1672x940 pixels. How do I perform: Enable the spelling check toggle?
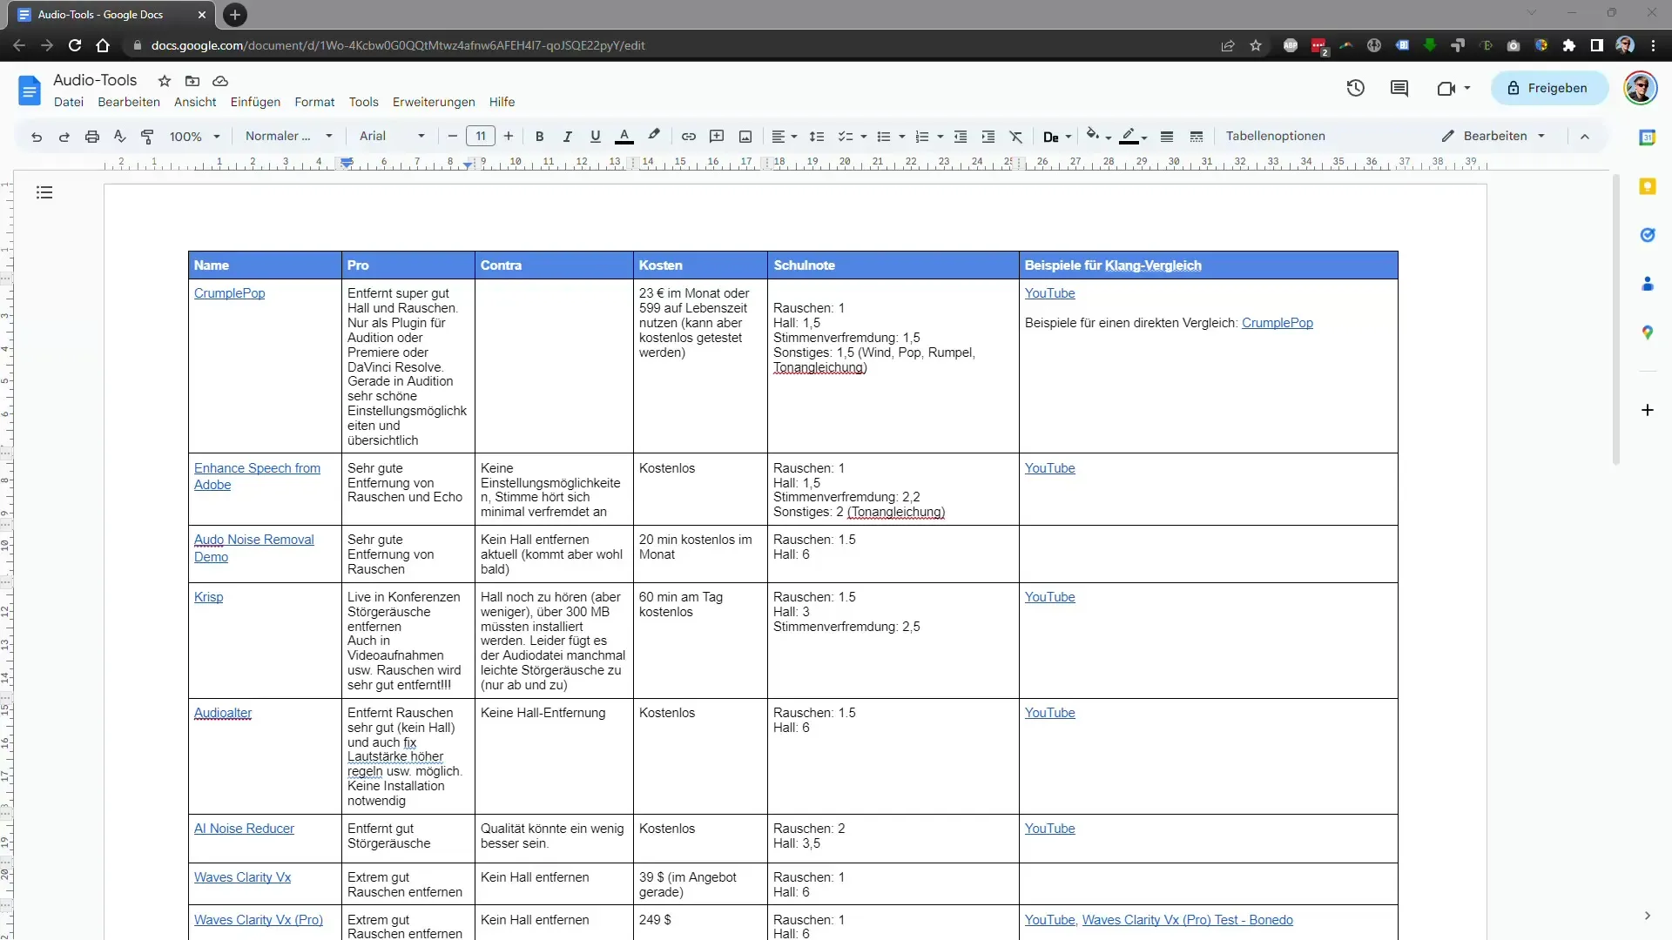(x=119, y=136)
